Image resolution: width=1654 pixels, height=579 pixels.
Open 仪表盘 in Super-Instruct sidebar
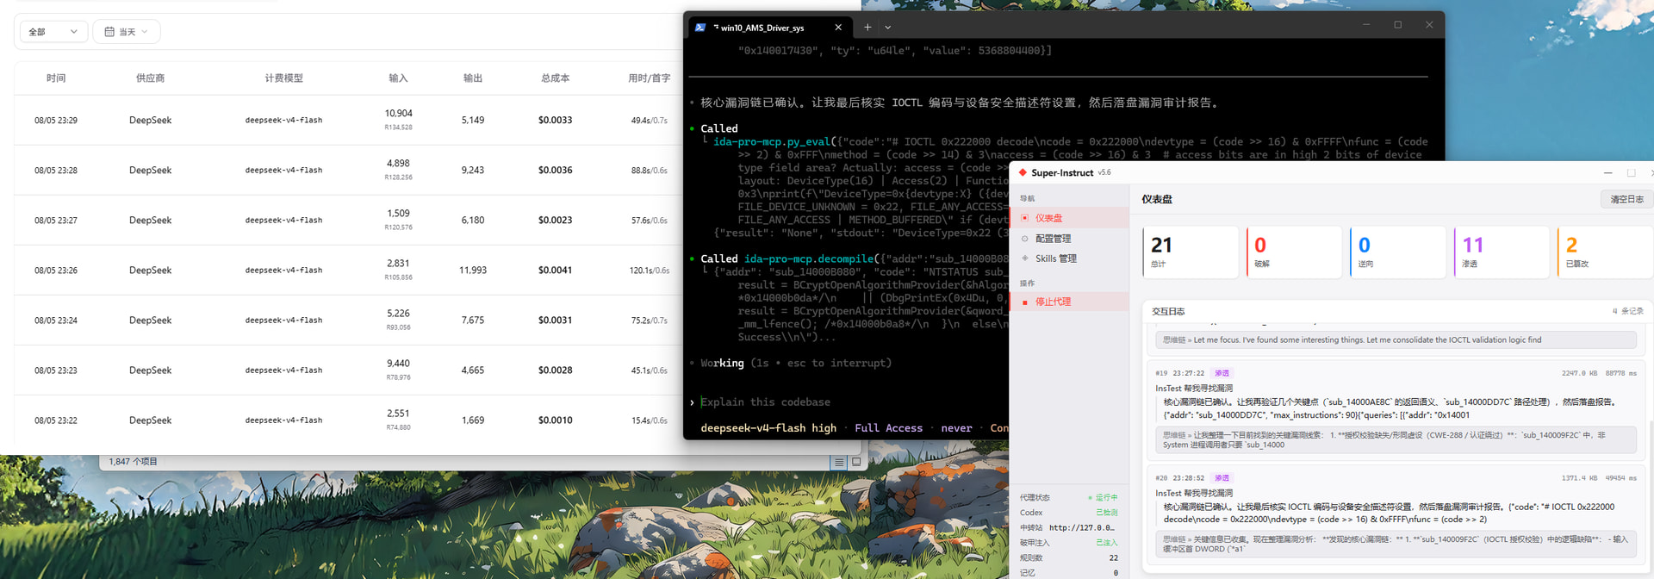click(x=1069, y=218)
